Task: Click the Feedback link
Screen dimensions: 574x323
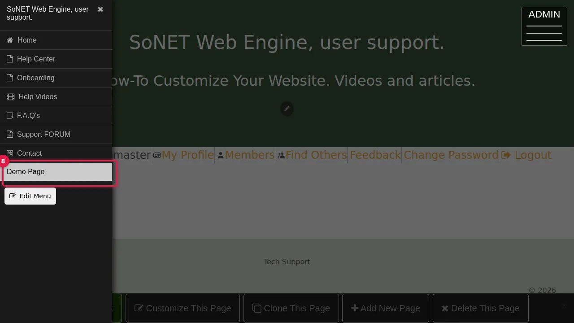Action: [x=375, y=155]
